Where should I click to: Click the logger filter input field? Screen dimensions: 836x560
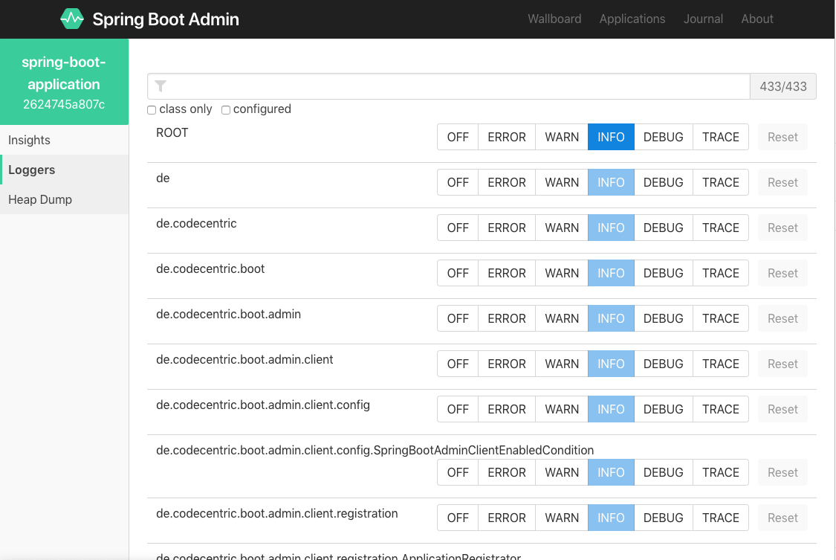point(446,86)
